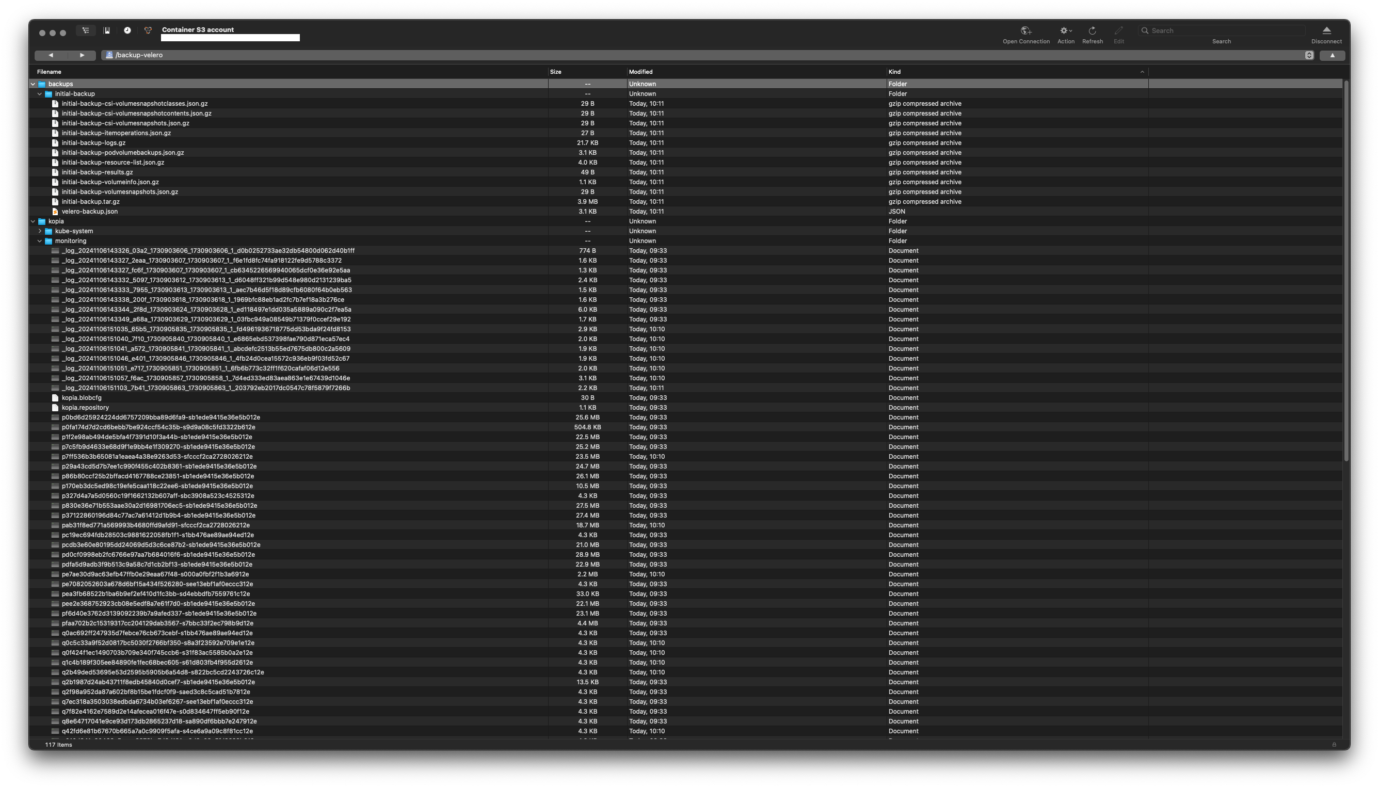Collapse the initial-backup folder

(40, 93)
